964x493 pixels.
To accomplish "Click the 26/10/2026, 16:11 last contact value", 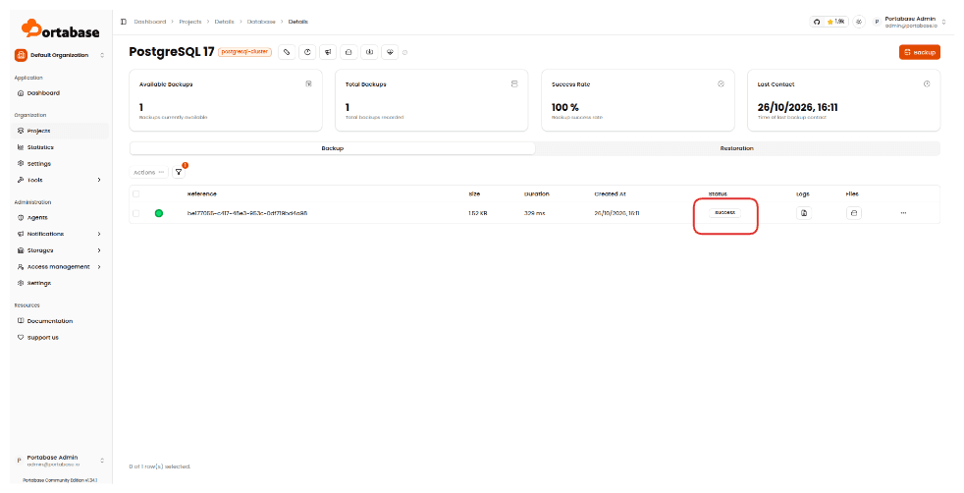I will pos(797,107).
